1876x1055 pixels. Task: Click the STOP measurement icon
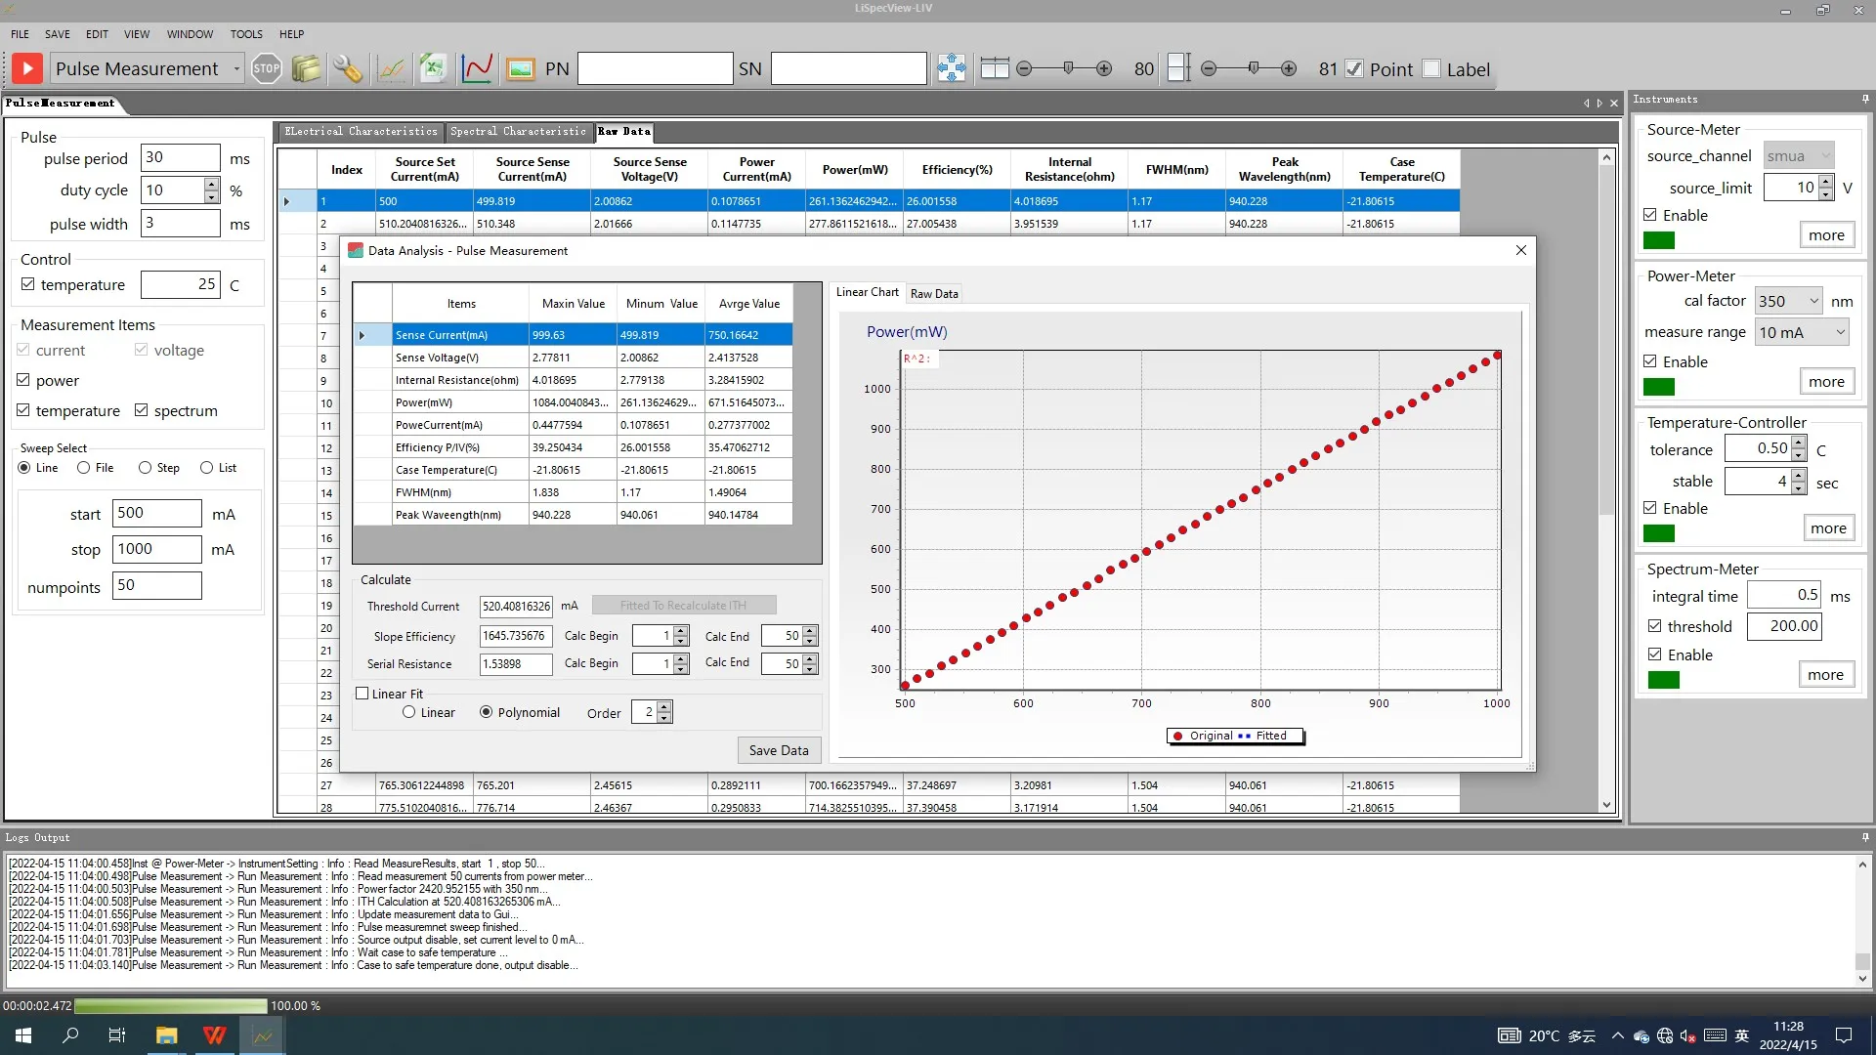[x=266, y=68]
